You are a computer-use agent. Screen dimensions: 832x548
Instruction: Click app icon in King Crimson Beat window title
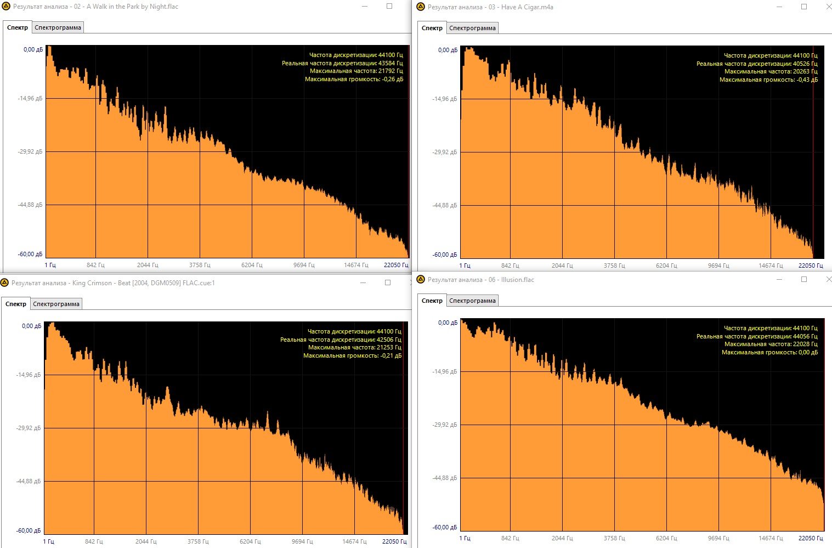click(x=5, y=283)
